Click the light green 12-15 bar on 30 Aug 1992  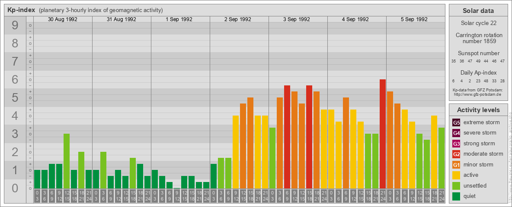[x=67, y=161]
